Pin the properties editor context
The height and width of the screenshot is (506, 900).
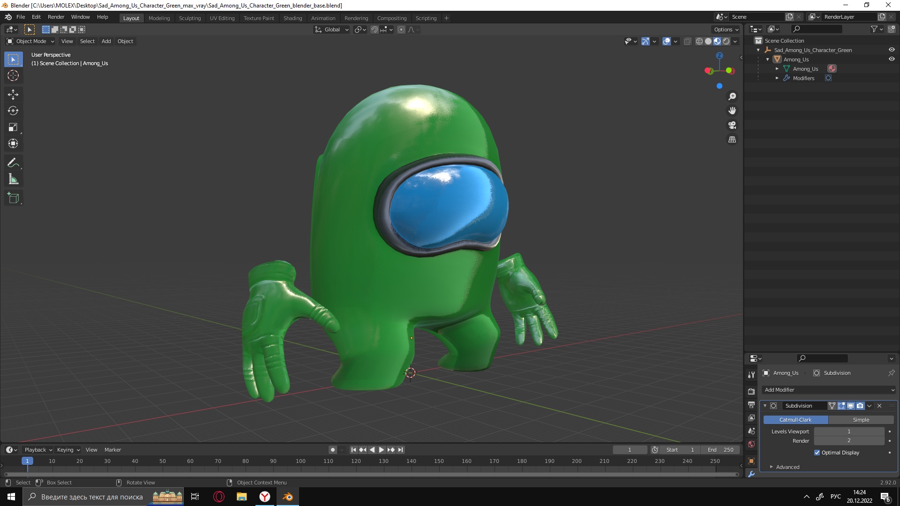click(x=891, y=373)
